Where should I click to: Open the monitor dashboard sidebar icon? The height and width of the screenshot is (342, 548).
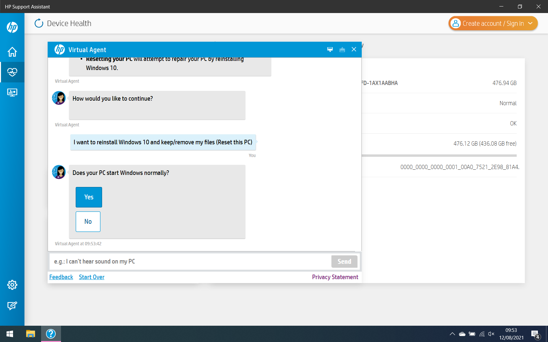(x=12, y=93)
